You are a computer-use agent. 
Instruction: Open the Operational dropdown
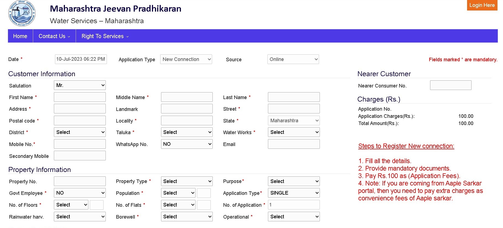point(294,217)
